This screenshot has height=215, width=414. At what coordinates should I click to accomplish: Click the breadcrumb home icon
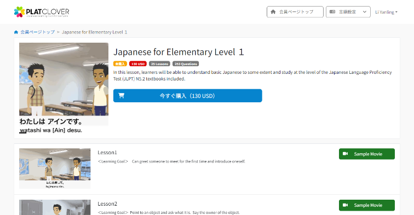point(16,32)
